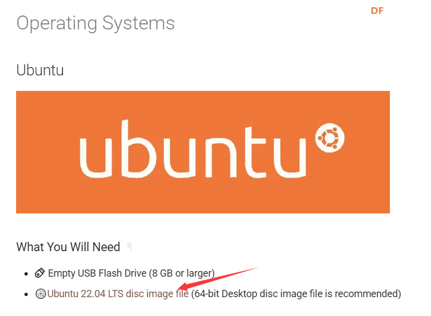This screenshot has width=431, height=316.
Task: Click the pilcrow anchor beside What You Will Need
Action: point(129,247)
